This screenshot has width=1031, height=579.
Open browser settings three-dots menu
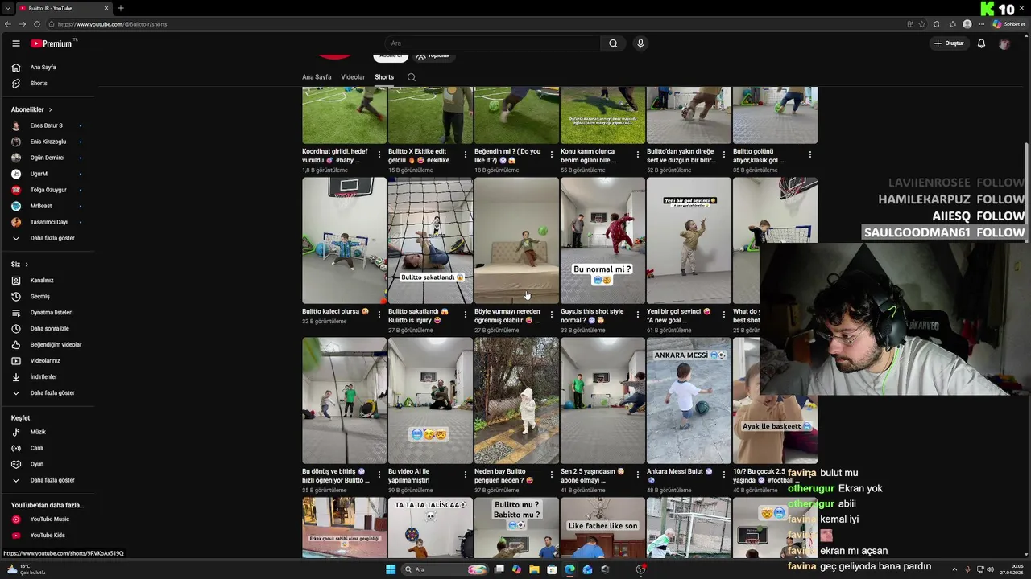(981, 24)
